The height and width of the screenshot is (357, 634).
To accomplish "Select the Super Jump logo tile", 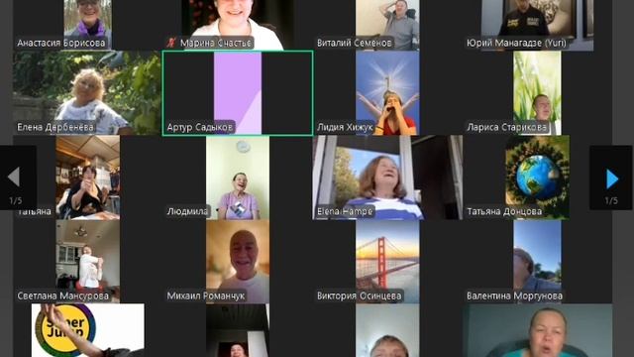I will 88,330.
